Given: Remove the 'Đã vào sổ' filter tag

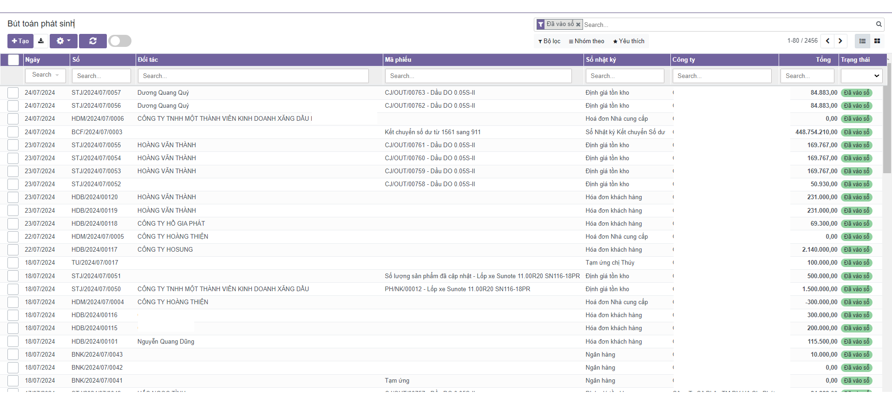Looking at the screenshot, I should pos(578,25).
